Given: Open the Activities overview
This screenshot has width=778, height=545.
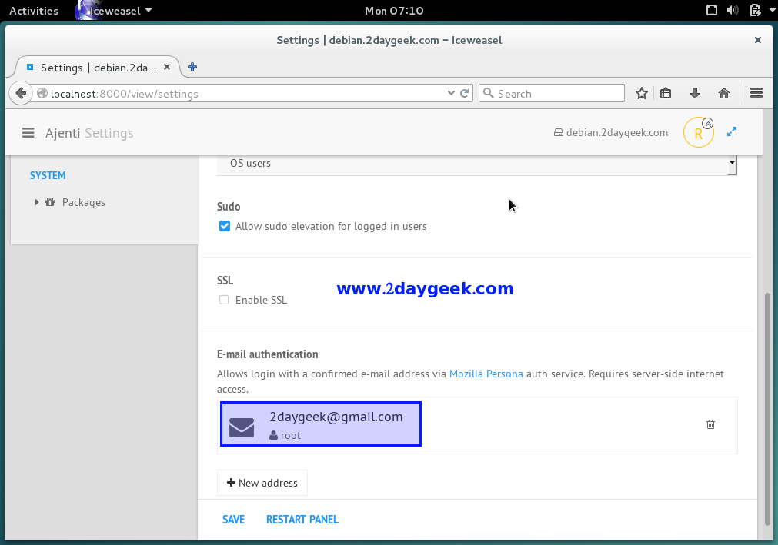Looking at the screenshot, I should point(34,11).
